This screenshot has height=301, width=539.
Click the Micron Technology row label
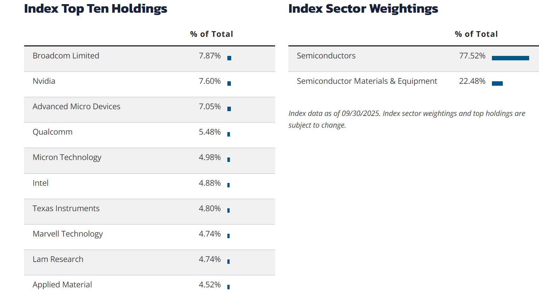pyautogui.click(x=67, y=157)
